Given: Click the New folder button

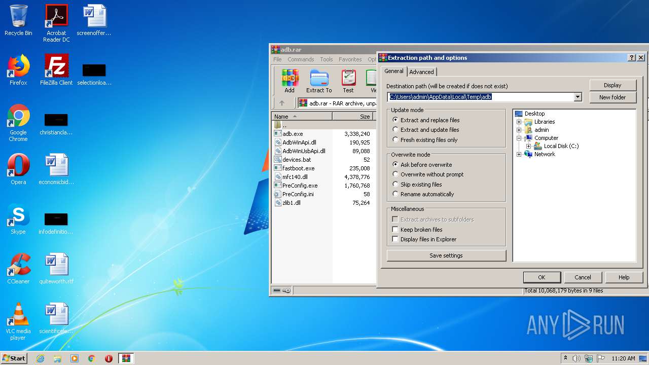Looking at the screenshot, I should (x=612, y=97).
